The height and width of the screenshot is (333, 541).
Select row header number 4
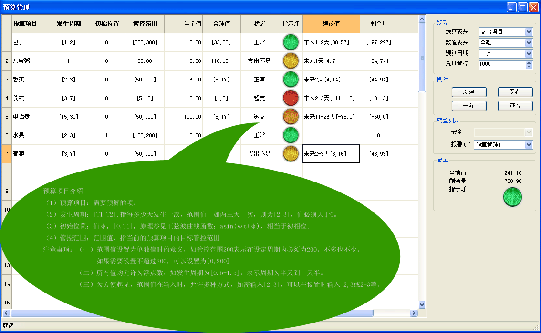tap(7, 98)
